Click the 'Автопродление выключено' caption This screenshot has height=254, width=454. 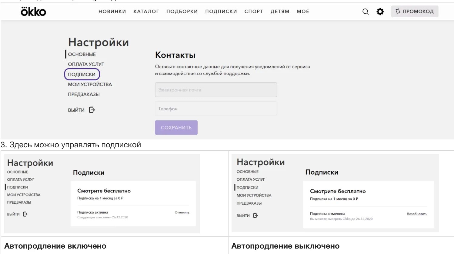[285, 246]
